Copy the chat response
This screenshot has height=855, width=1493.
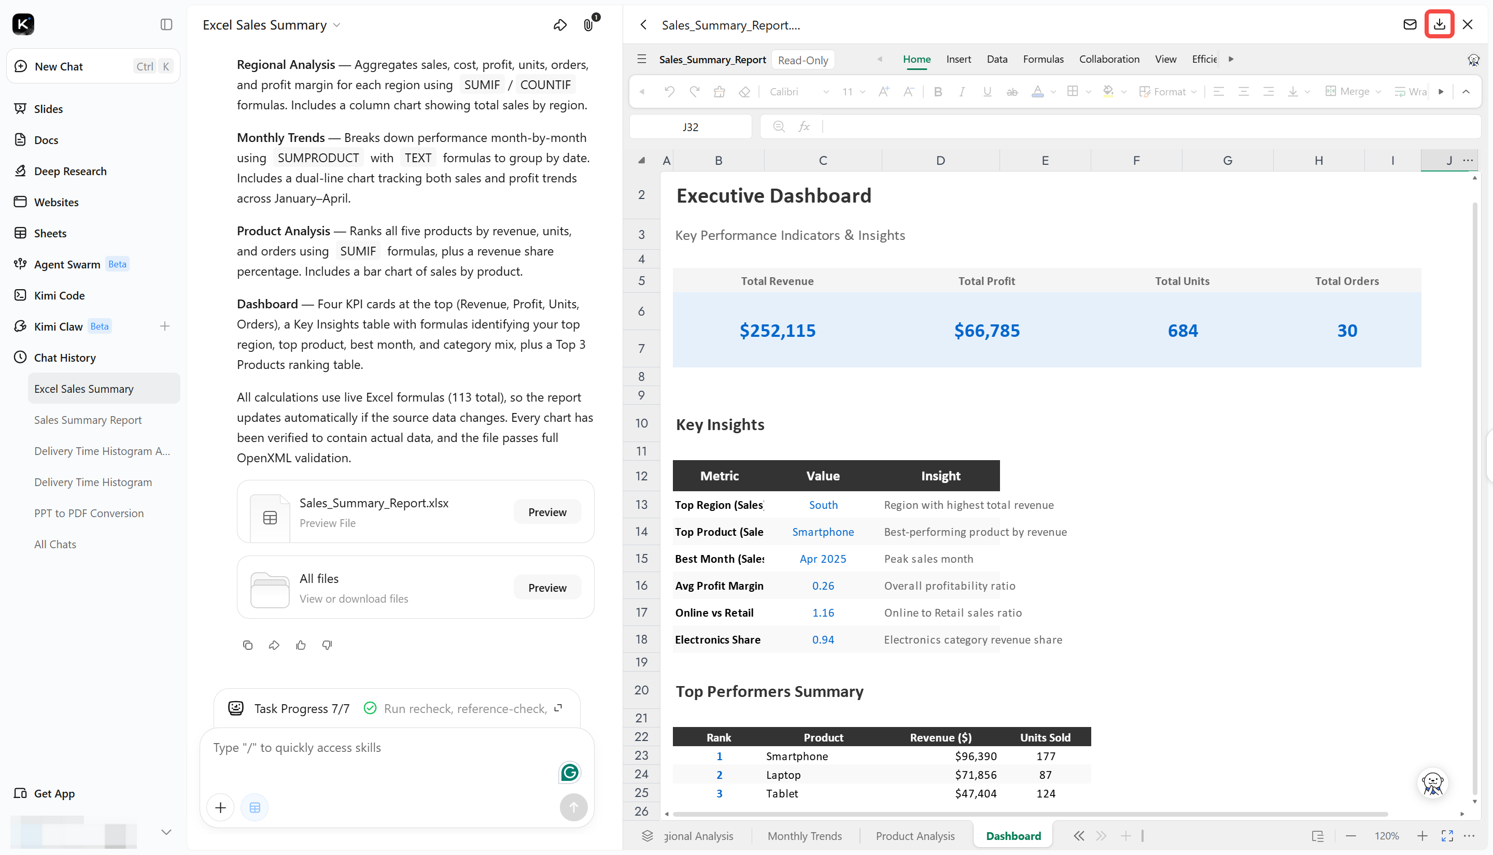click(x=248, y=645)
